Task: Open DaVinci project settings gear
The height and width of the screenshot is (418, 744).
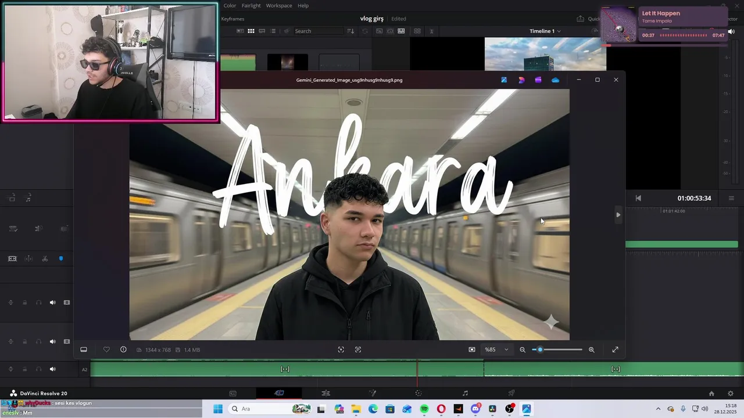Action: click(x=731, y=393)
